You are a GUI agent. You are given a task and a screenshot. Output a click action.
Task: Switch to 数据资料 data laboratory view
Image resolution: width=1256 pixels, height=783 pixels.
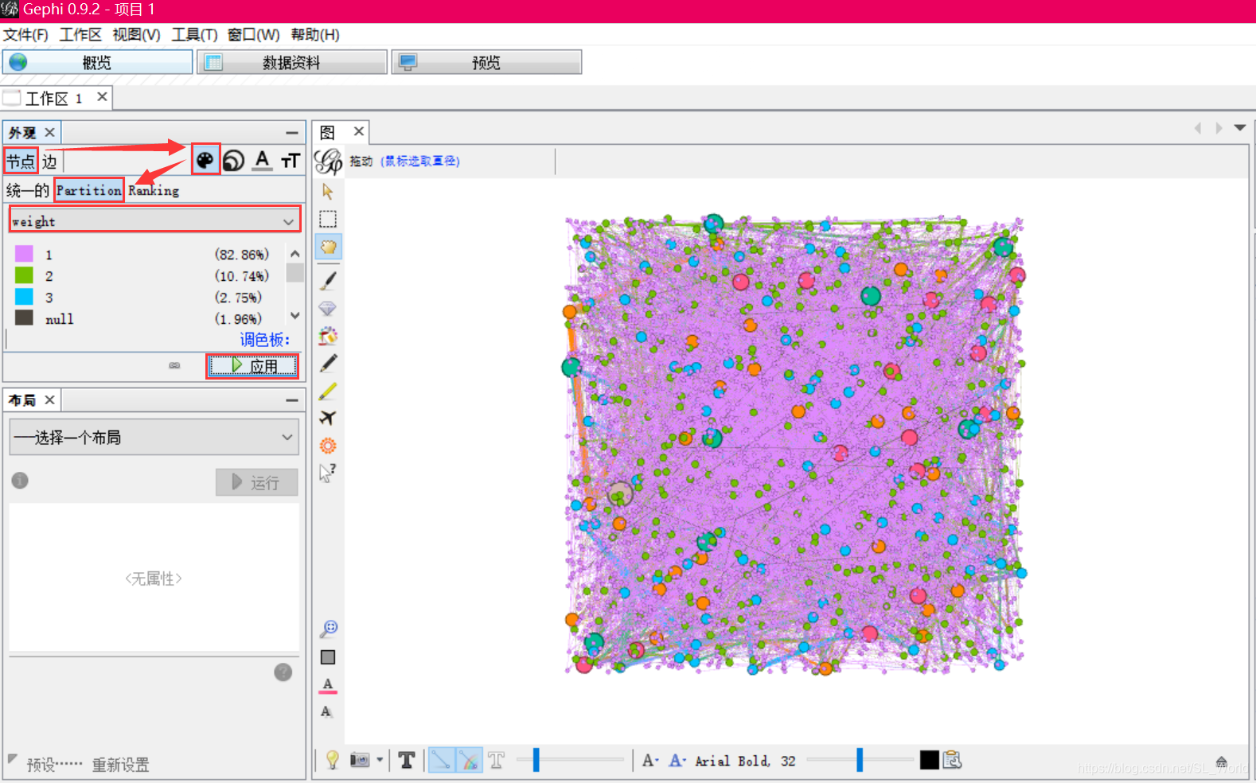pyautogui.click(x=292, y=62)
